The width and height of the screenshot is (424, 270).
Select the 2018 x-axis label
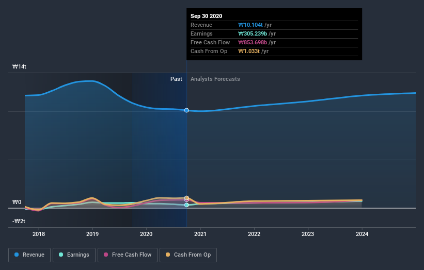[39, 234]
